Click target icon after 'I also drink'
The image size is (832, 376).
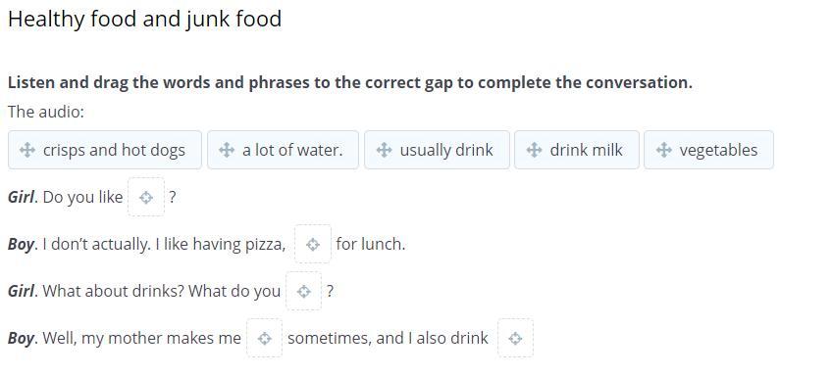pos(515,338)
